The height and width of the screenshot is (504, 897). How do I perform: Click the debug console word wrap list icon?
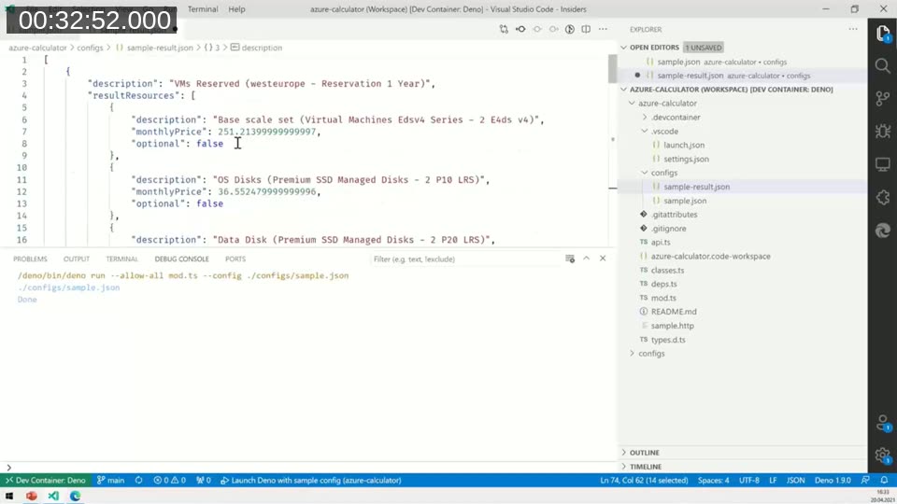pos(570,259)
